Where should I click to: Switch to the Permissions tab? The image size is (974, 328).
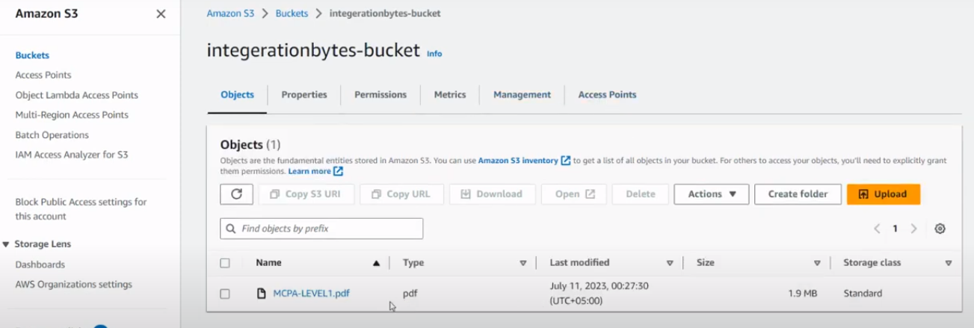point(380,95)
